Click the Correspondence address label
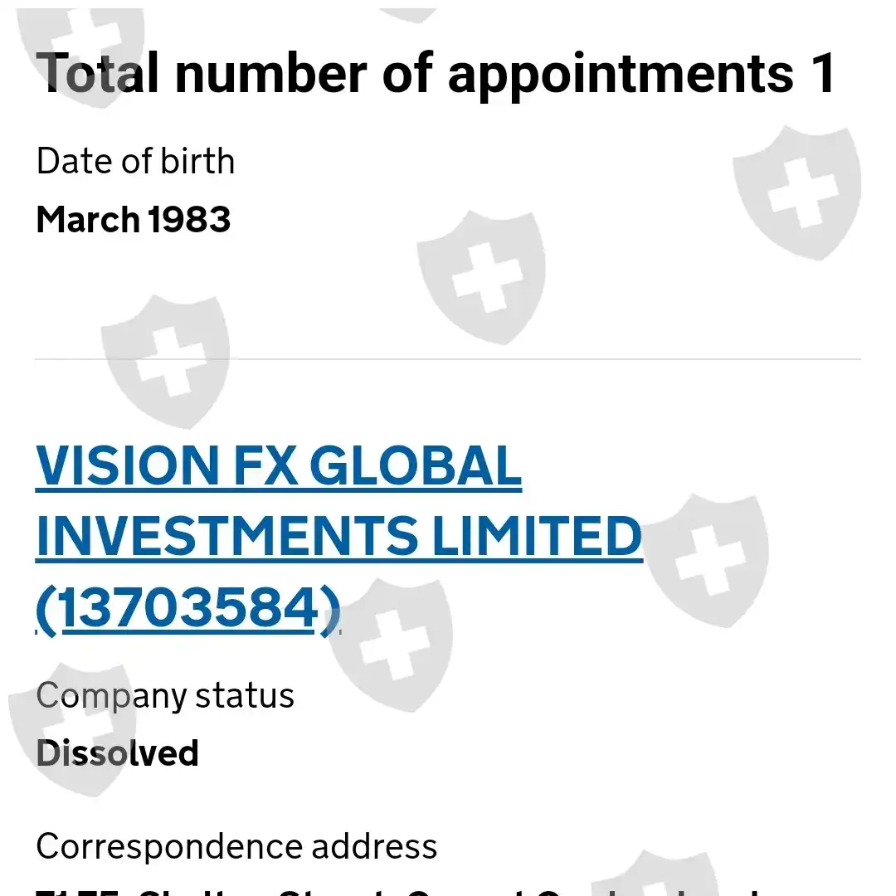This screenshot has width=896, height=896. coord(236,846)
